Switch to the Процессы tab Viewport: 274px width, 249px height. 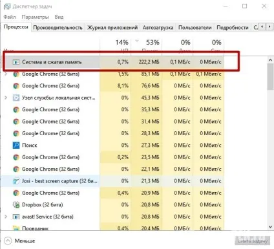(16, 27)
